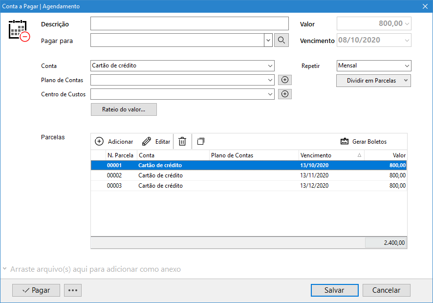Screen dimensions: 433x303
Task: Expand the Repetir dropdown set to Mensal
Action: coord(374,66)
